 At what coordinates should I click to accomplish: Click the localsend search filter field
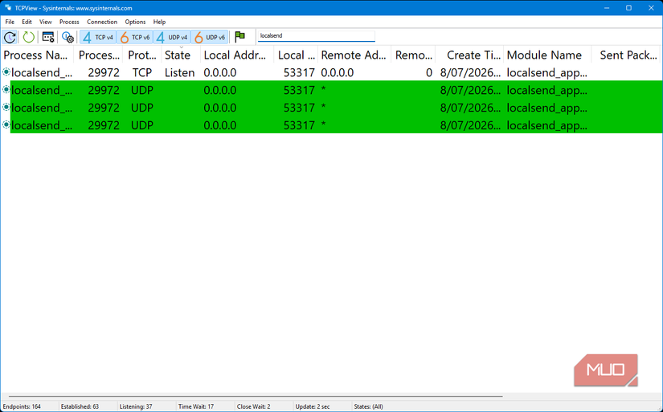[317, 36]
